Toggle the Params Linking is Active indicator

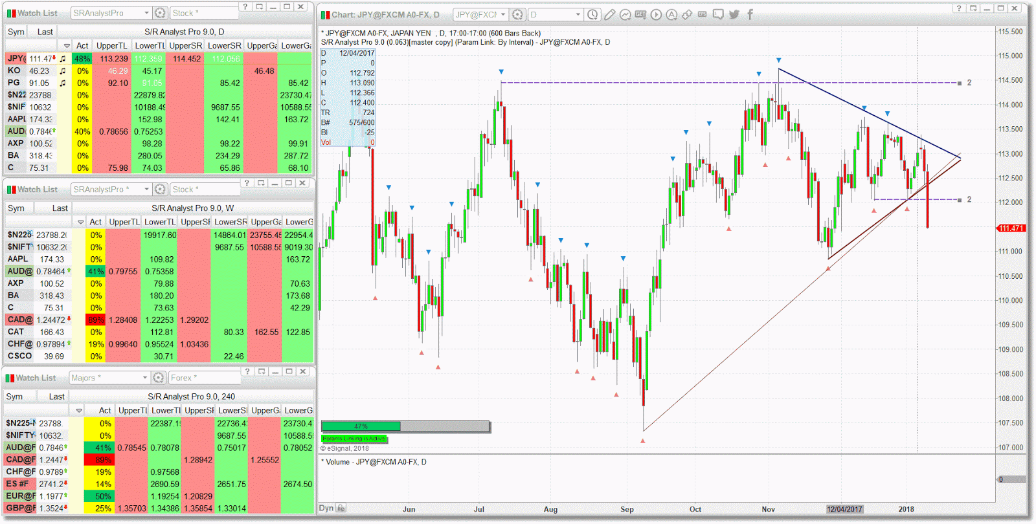354,439
